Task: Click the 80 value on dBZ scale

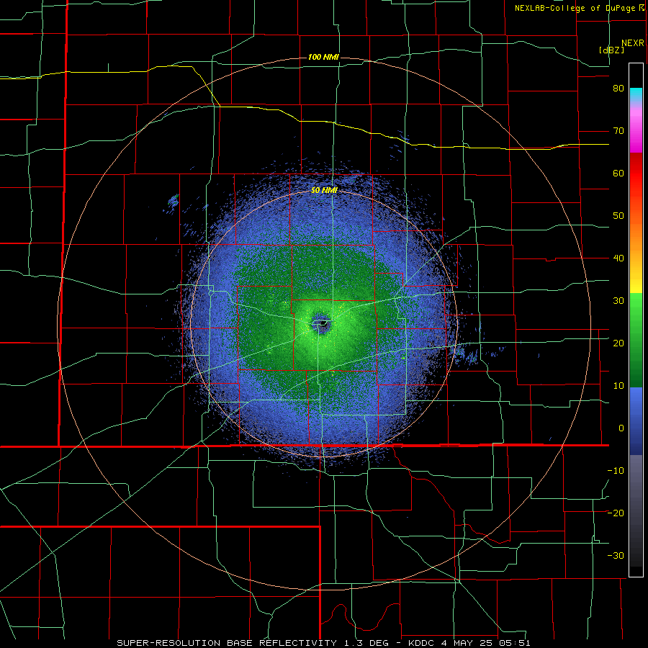Action: pos(618,89)
